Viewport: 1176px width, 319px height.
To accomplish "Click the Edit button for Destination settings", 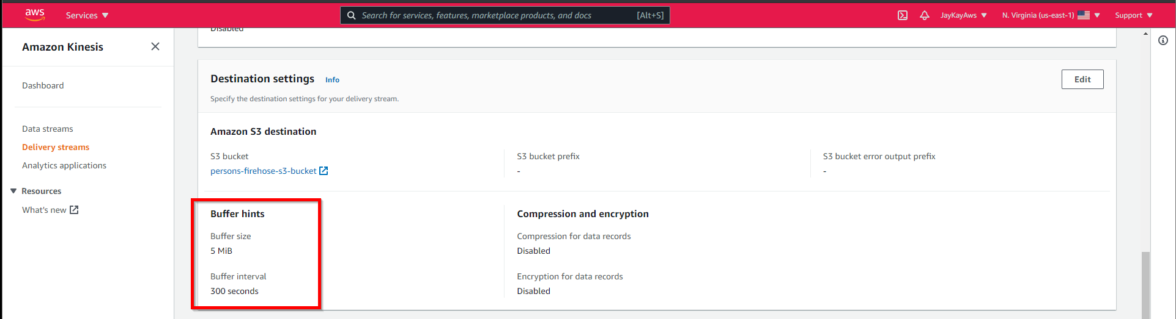I will pyautogui.click(x=1082, y=79).
